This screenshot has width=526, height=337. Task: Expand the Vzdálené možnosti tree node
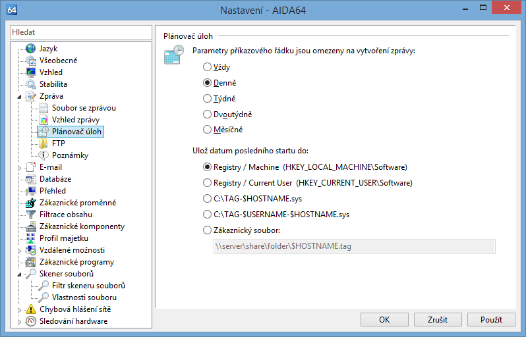point(19,251)
